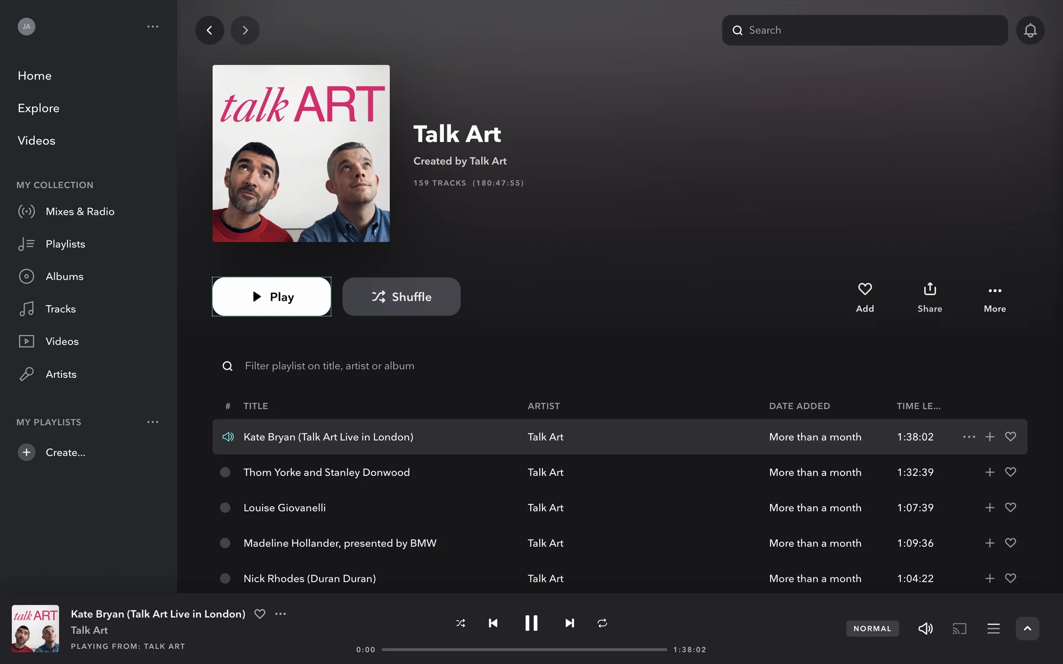This screenshot has width=1063, height=664.
Task: Skip to next track
Action: click(x=569, y=623)
